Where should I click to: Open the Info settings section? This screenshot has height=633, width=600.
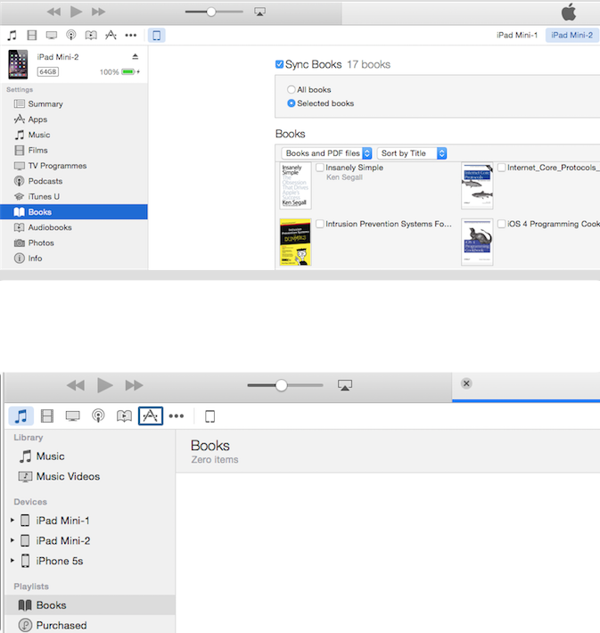74,258
